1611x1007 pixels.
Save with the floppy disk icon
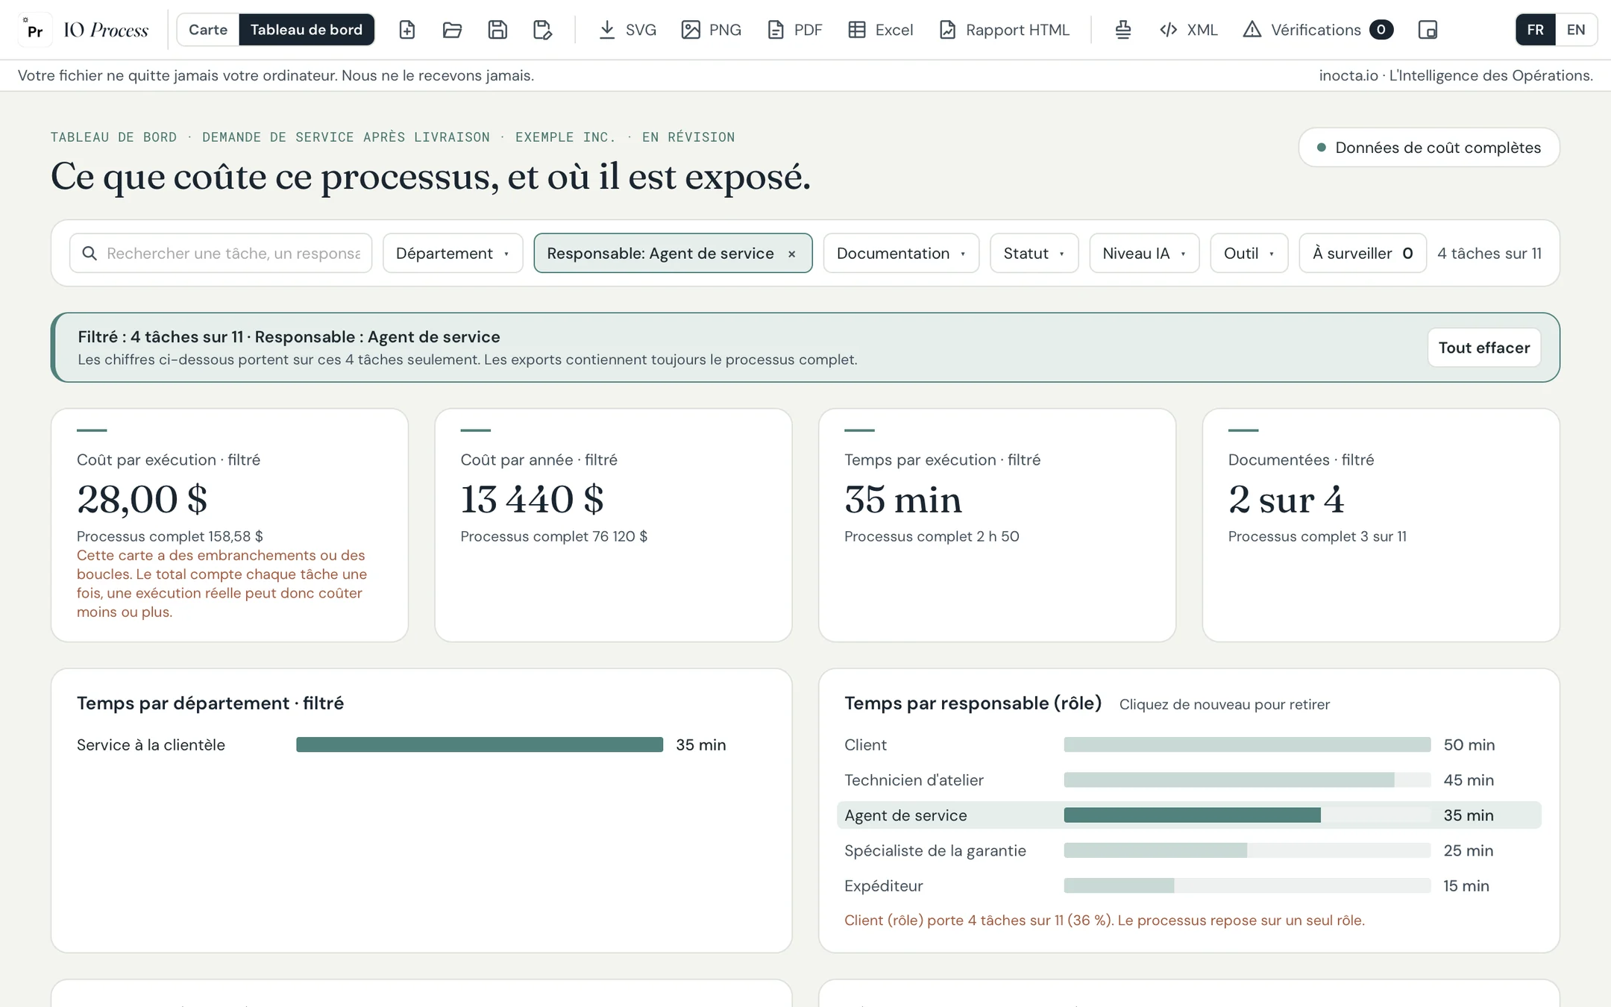tap(497, 30)
